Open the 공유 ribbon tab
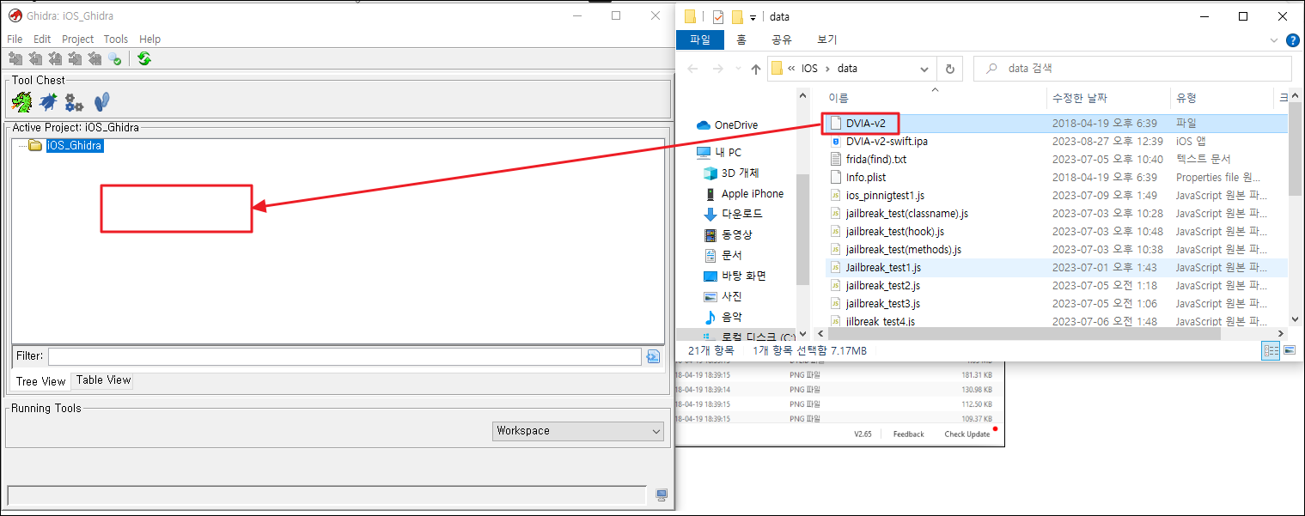This screenshot has width=1305, height=516. click(781, 39)
